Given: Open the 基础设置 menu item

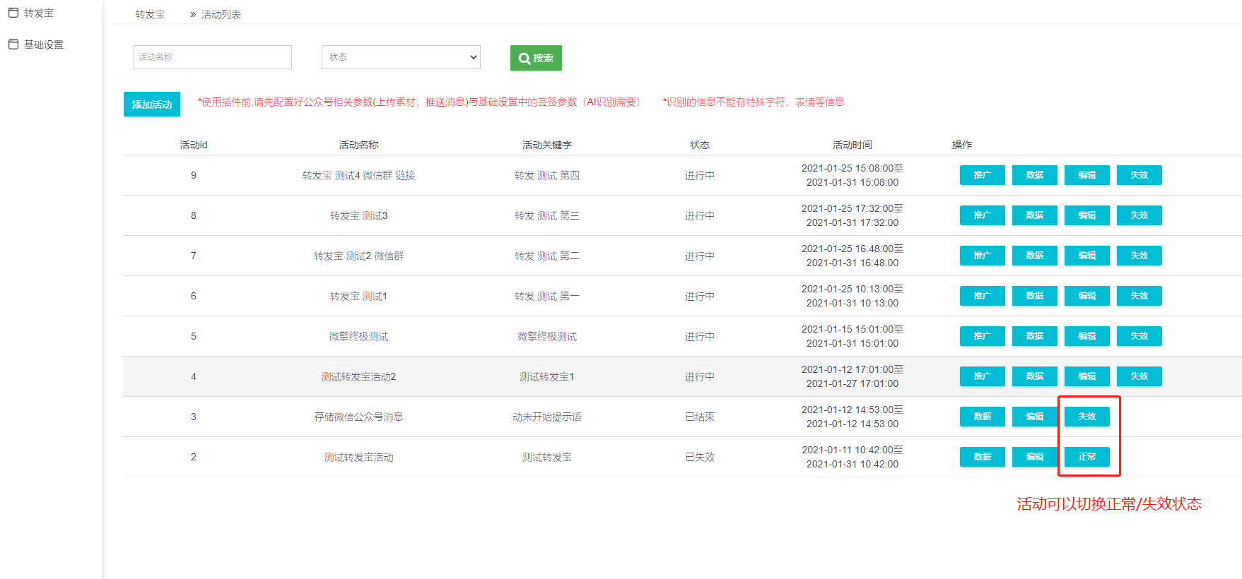Looking at the screenshot, I should 43,44.
